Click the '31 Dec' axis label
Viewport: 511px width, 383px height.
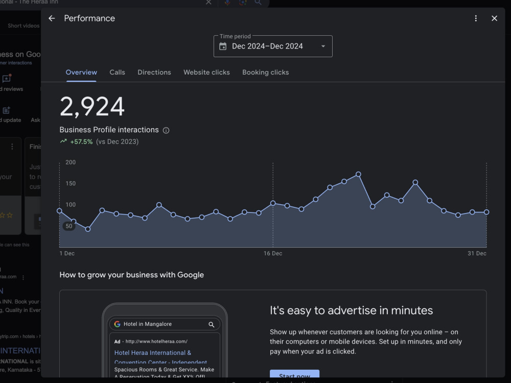[477, 253]
